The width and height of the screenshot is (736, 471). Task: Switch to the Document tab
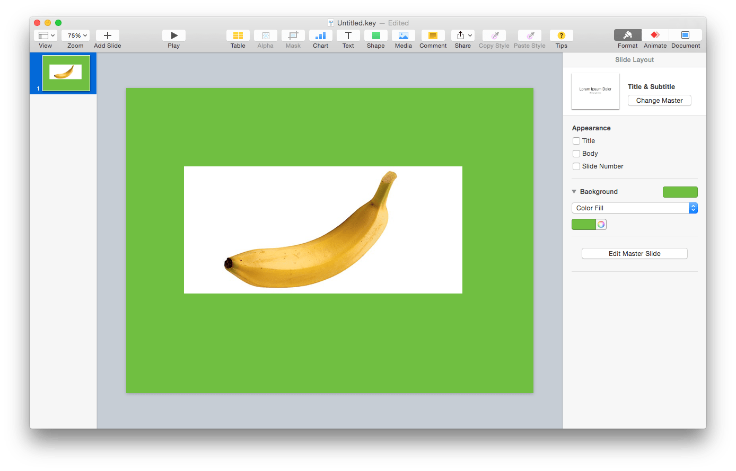click(x=686, y=38)
